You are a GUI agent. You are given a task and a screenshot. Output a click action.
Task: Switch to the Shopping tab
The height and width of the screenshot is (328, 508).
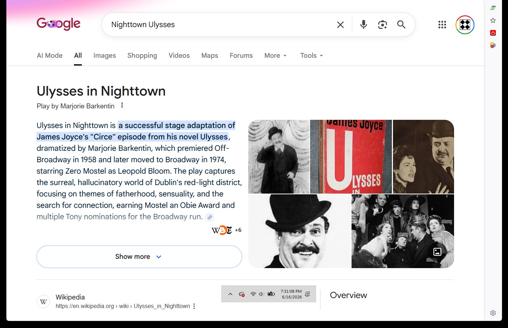coord(142,56)
